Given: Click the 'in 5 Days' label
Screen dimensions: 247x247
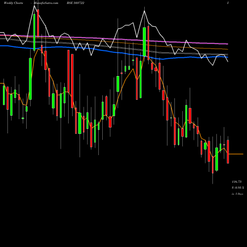Looking at the screenshot, I should [237, 194].
